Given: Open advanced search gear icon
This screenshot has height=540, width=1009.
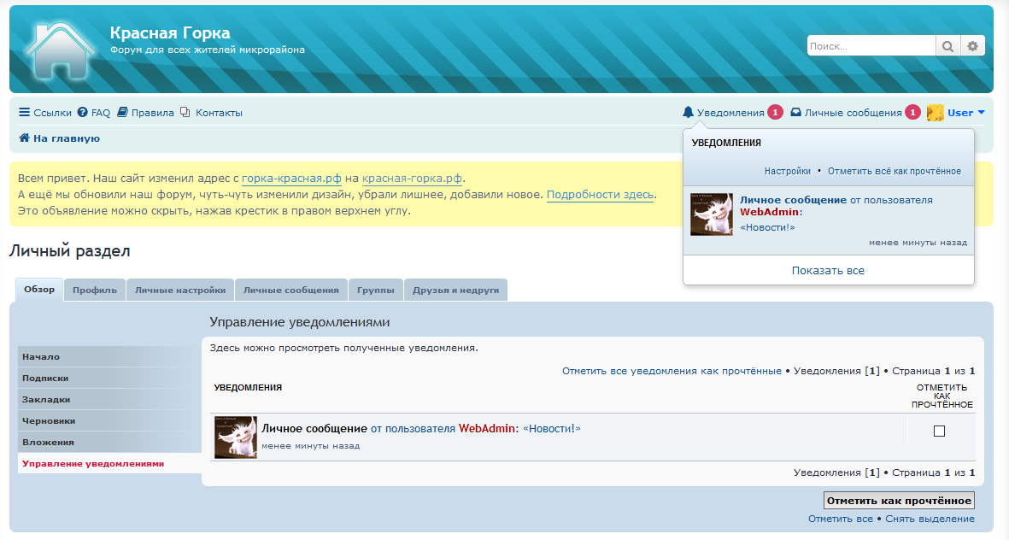Looking at the screenshot, I should tap(973, 46).
